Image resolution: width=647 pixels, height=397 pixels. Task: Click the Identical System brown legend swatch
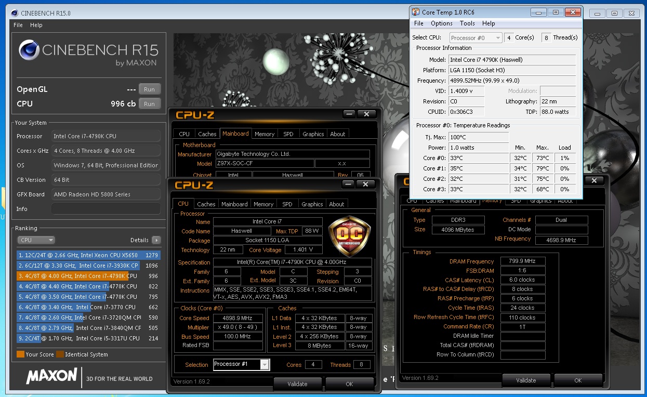[60, 354]
